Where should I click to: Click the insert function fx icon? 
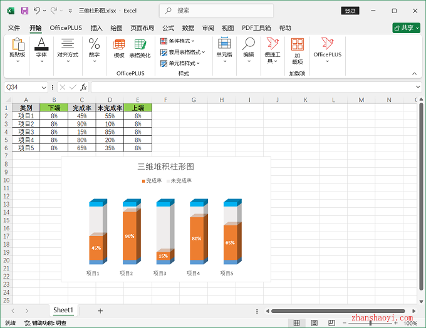[83, 87]
